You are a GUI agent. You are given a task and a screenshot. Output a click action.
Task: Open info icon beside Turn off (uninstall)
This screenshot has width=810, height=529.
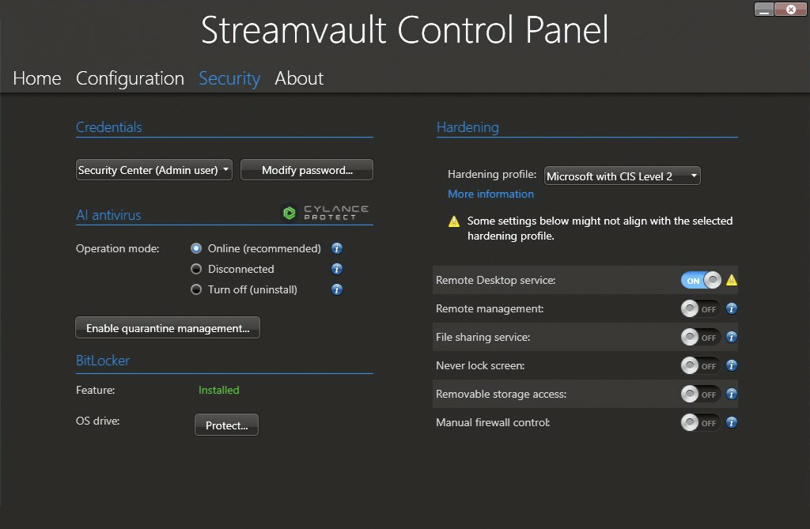point(337,290)
